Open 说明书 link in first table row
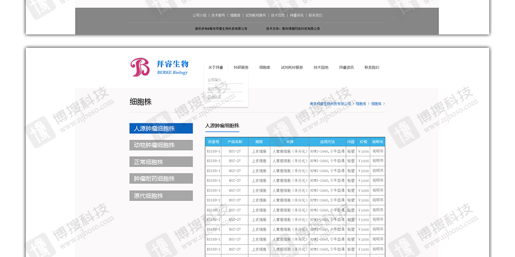Image resolution: width=515 pixels, height=257 pixels. 378,152
